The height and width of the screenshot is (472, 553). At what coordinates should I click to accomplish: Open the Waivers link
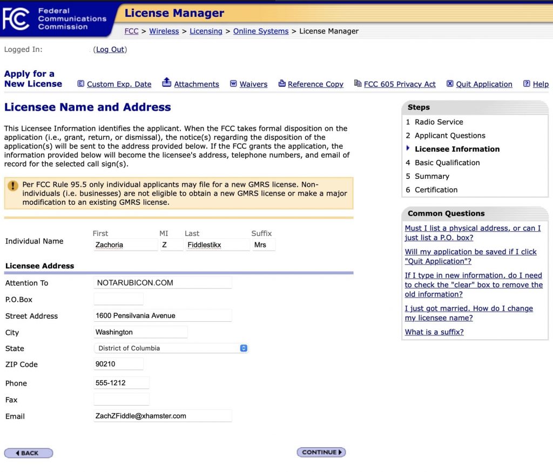click(254, 84)
